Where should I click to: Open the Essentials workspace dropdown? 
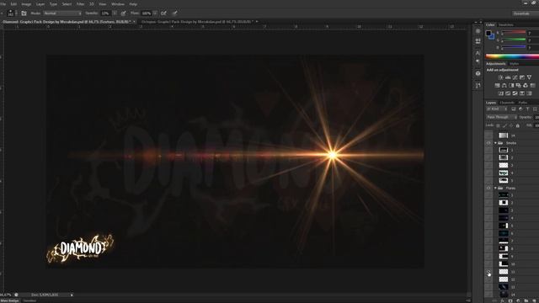click(x=525, y=13)
